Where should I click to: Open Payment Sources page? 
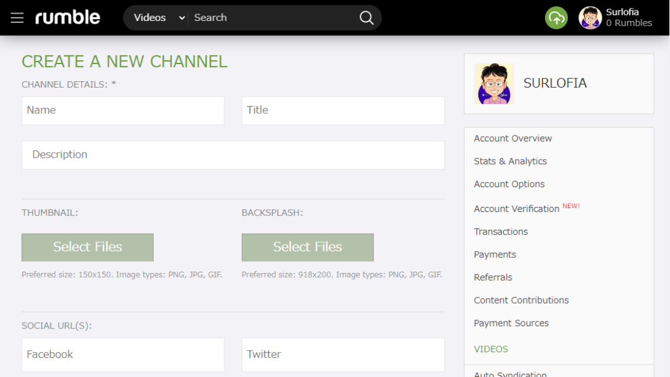pos(511,323)
